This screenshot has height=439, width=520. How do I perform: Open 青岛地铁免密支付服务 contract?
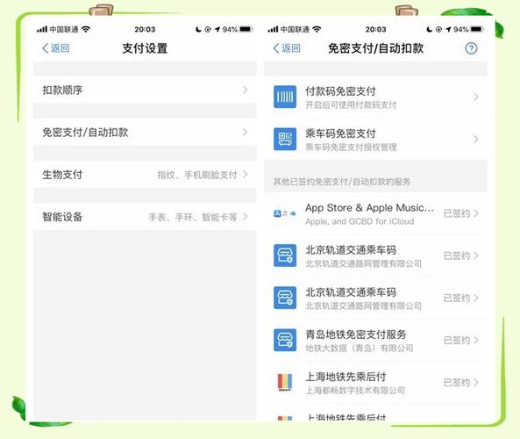pos(375,340)
